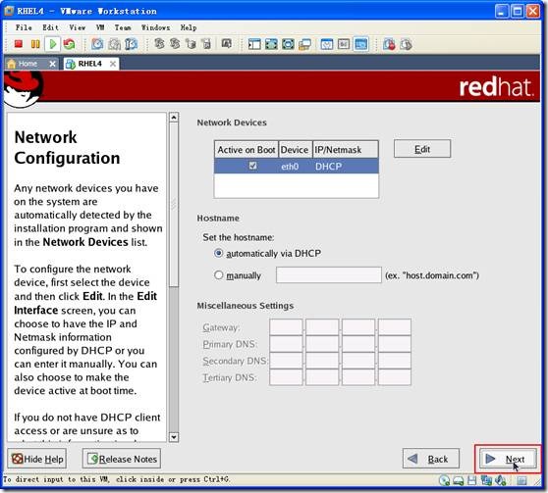The height and width of the screenshot is (493, 548).
Task: Click the Quick Switch view icon
Action: click(x=271, y=44)
